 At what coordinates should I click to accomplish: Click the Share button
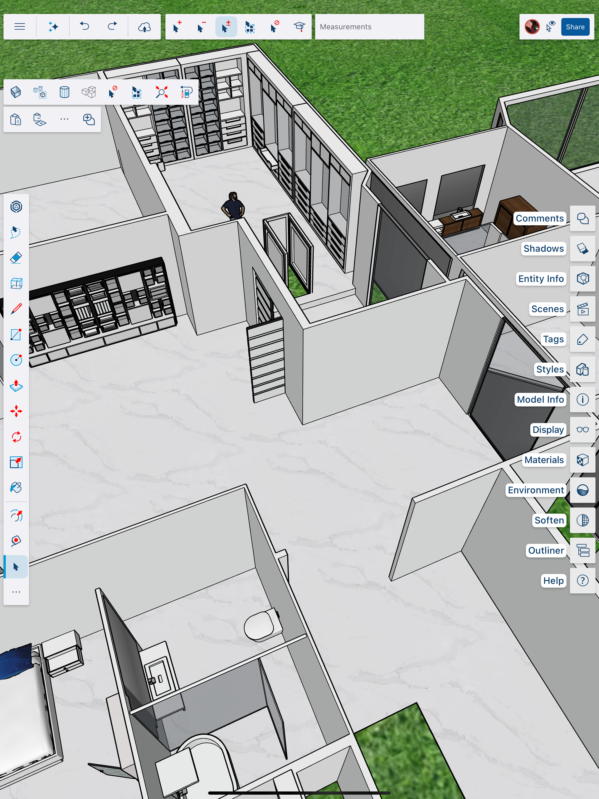pos(575,27)
